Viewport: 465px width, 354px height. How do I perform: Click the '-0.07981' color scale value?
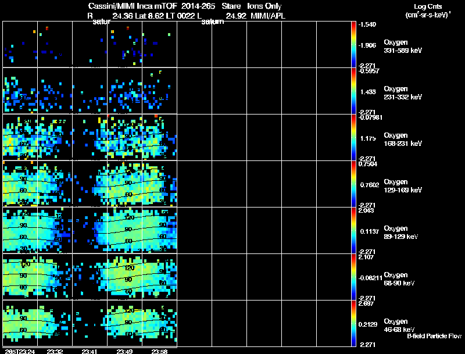[370, 117]
